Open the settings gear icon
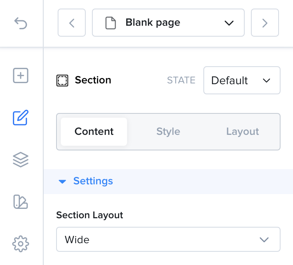Screen dimensions: 293x265 click(x=21, y=244)
